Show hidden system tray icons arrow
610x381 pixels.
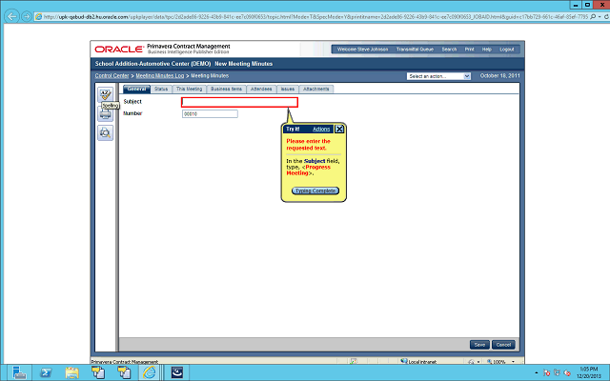tap(537, 372)
